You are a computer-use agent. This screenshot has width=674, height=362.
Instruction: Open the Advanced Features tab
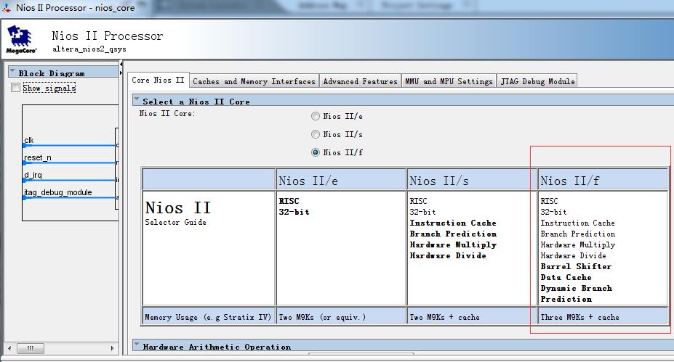[x=360, y=81]
